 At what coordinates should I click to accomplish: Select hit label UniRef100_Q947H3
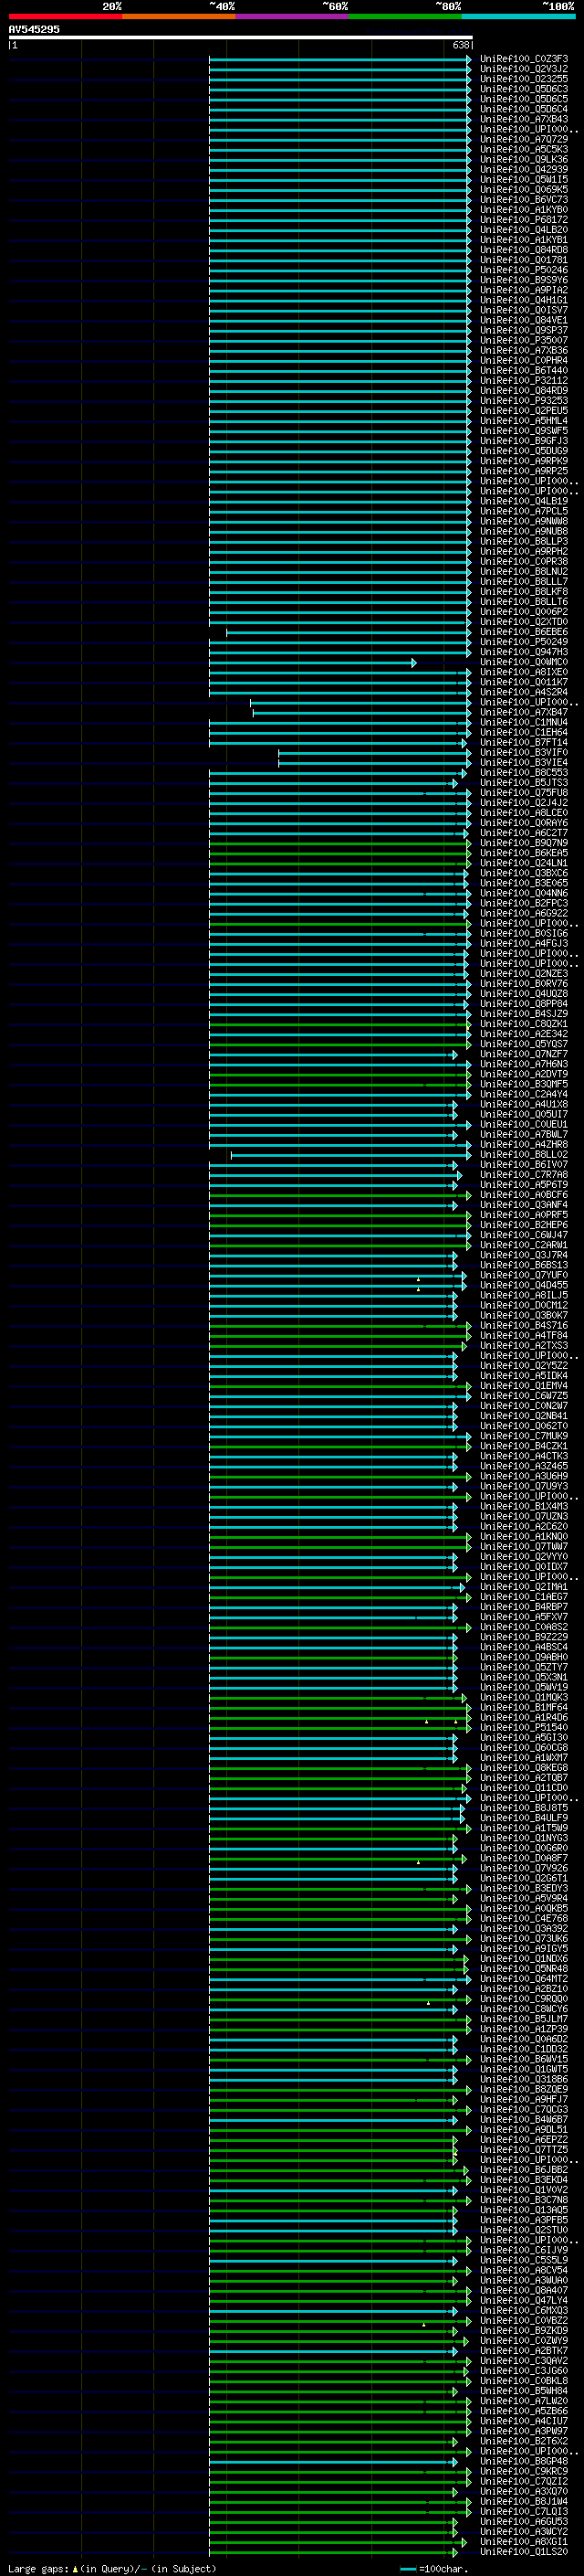523,652
